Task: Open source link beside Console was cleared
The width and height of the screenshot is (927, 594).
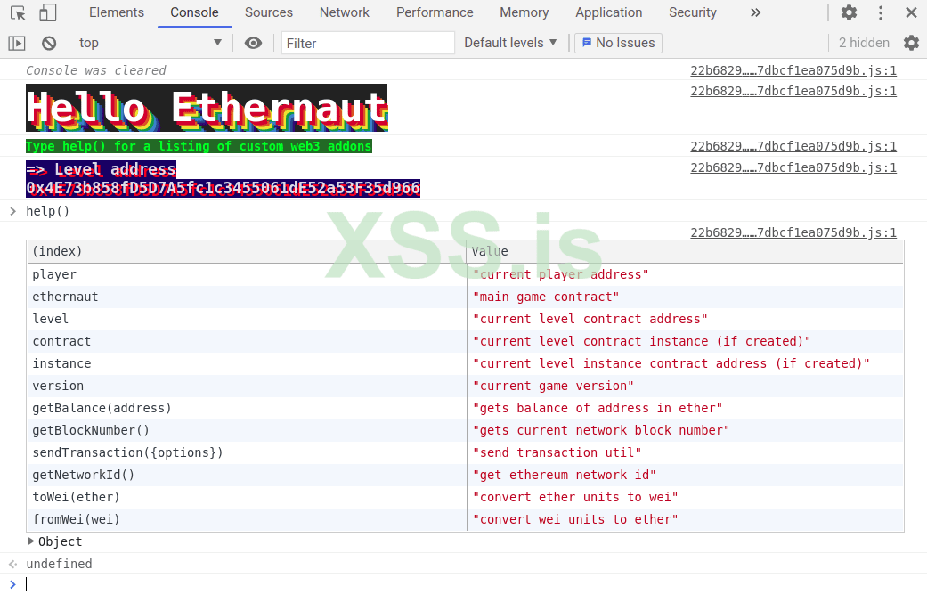Action: pos(793,70)
